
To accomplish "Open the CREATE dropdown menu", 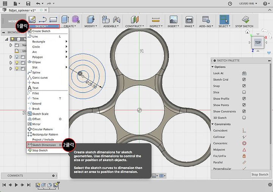I will (70, 26).
